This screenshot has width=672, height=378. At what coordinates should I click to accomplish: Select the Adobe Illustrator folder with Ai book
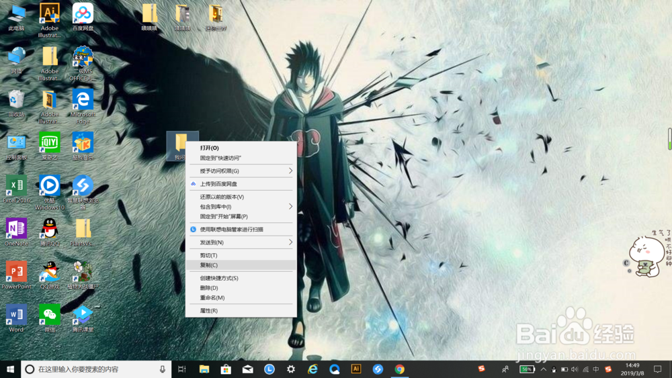(49, 107)
